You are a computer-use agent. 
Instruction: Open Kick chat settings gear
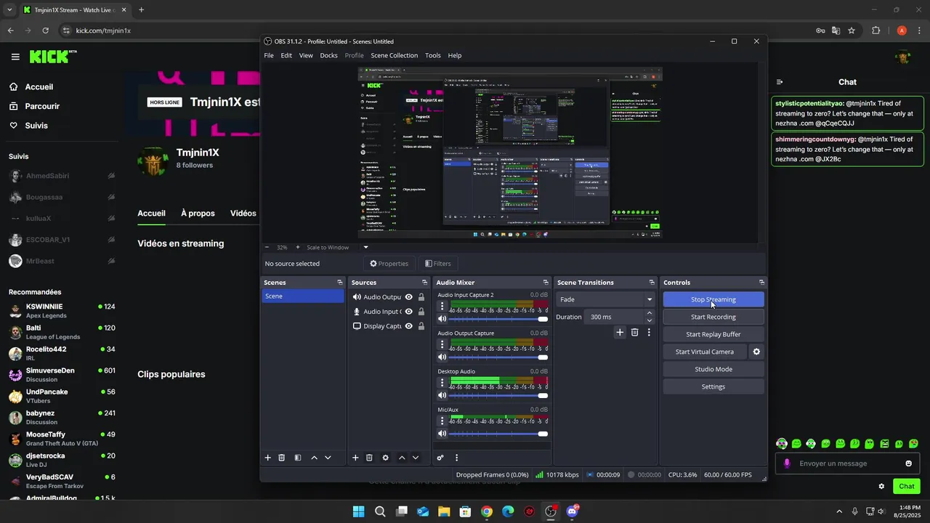pyautogui.click(x=881, y=486)
